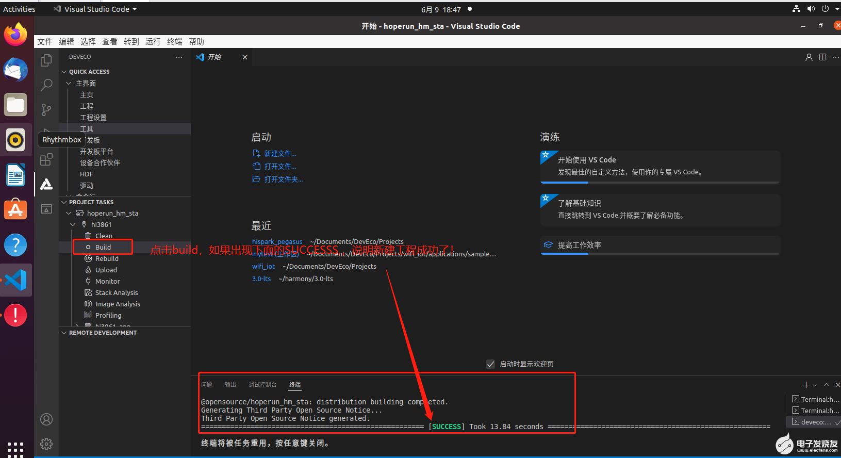Select the DevEco triangle icon in activity bar
This screenshot has width=841, height=458.
pyautogui.click(x=46, y=184)
